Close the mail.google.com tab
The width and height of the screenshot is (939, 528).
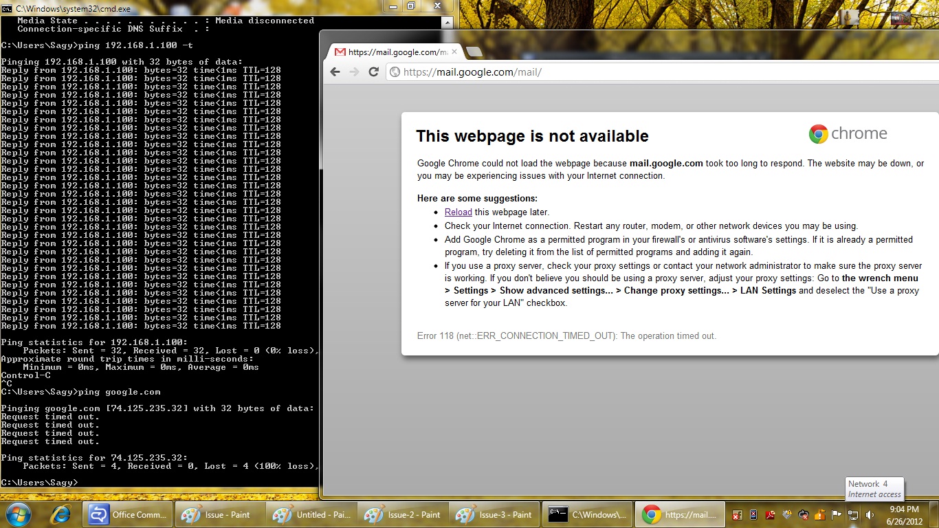tap(454, 52)
